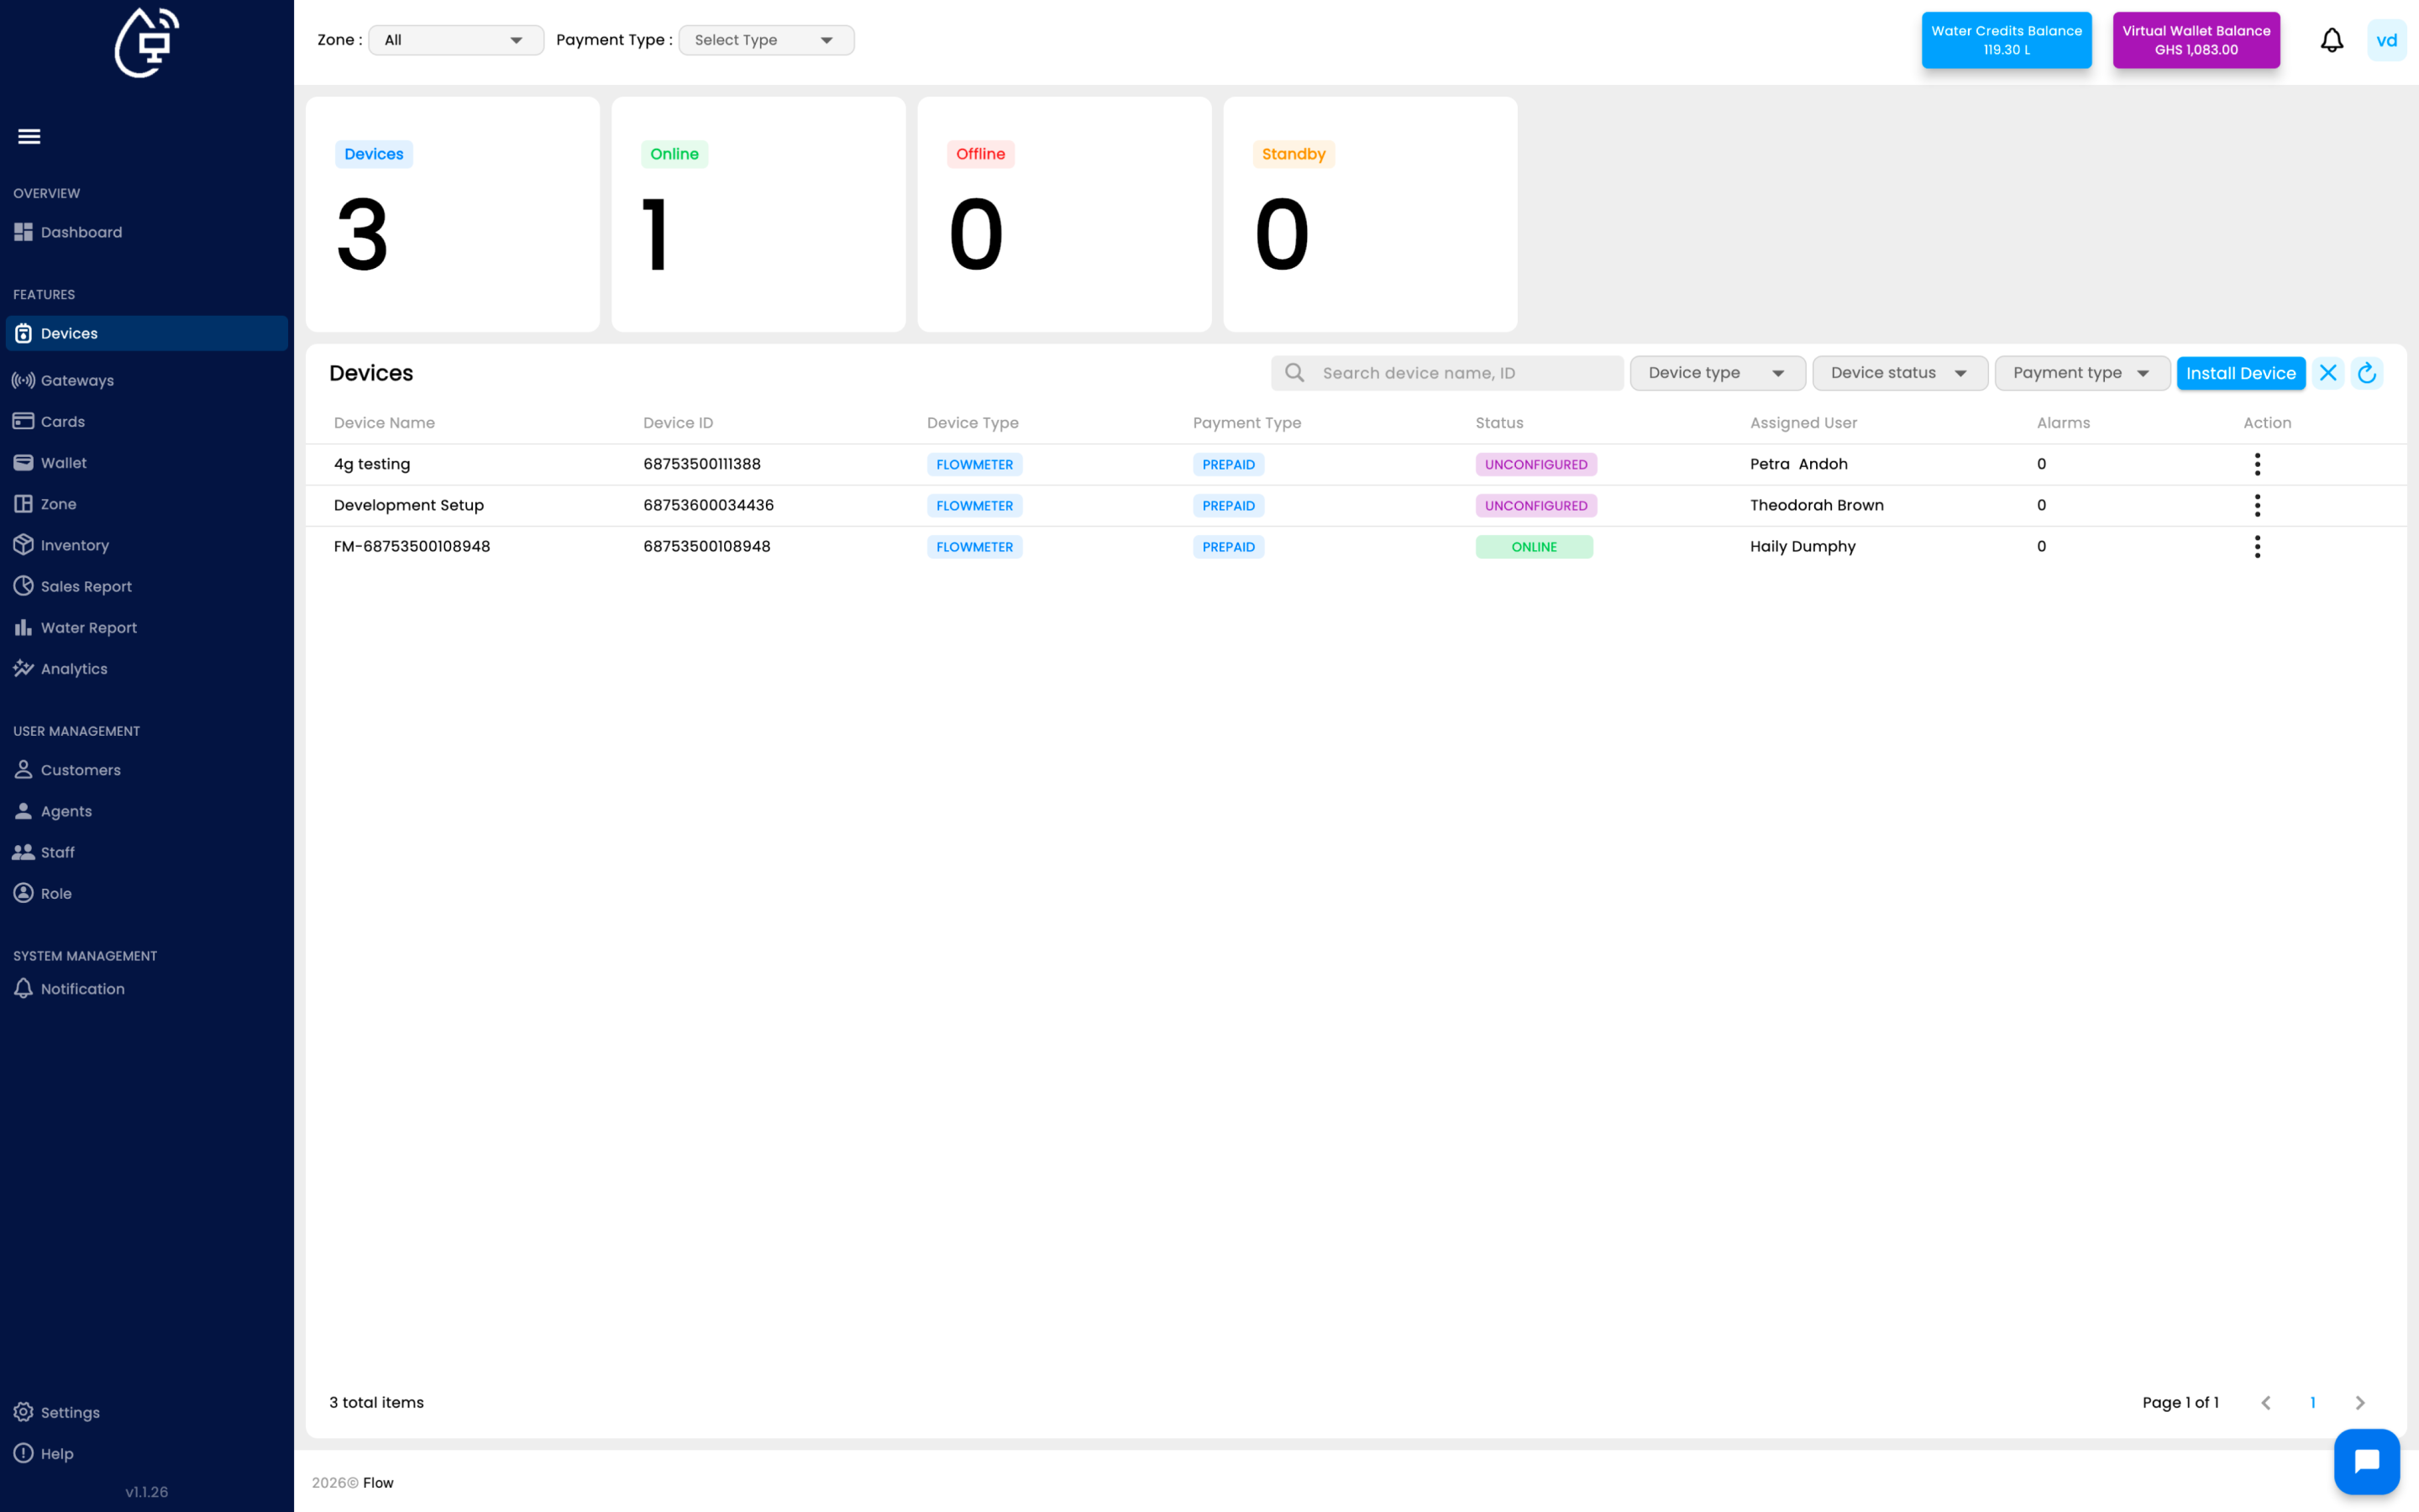Select page number 1
This screenshot has width=2419, height=1512.
(2312, 1402)
